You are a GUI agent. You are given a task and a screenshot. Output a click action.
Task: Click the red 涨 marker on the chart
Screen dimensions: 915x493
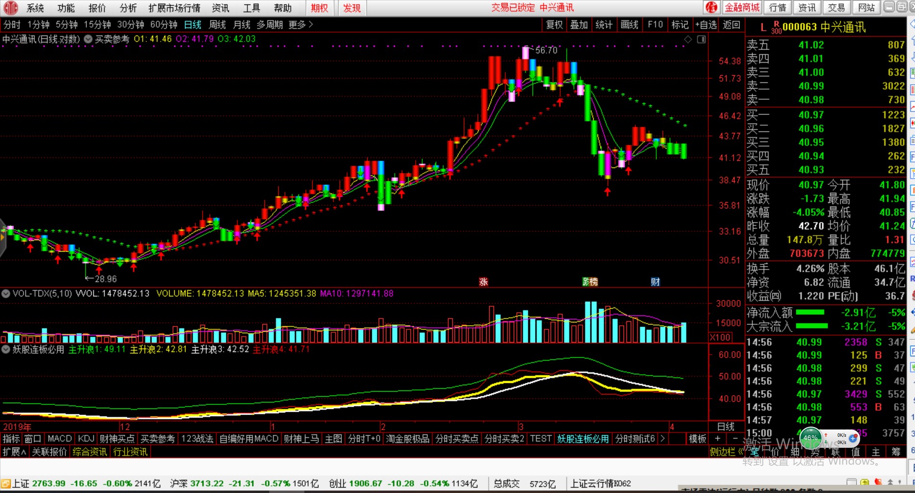[484, 282]
